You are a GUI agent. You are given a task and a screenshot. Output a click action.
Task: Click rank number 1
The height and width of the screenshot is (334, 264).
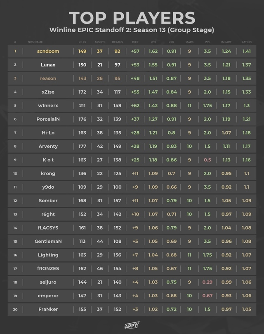point(15,51)
